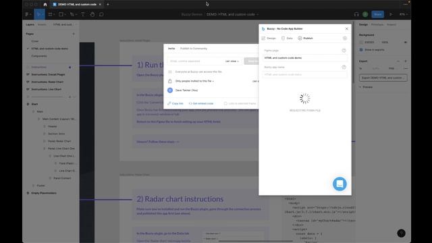Click Export DEMO HTML and custom button
Image resolution: width=432 pixels, height=243 pixels.
coord(383,78)
